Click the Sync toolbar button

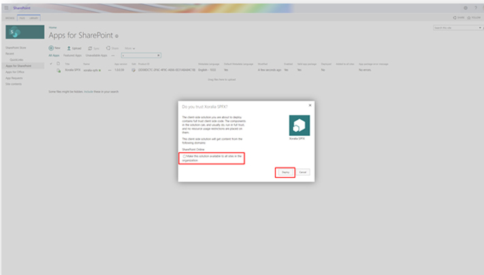[93, 48]
